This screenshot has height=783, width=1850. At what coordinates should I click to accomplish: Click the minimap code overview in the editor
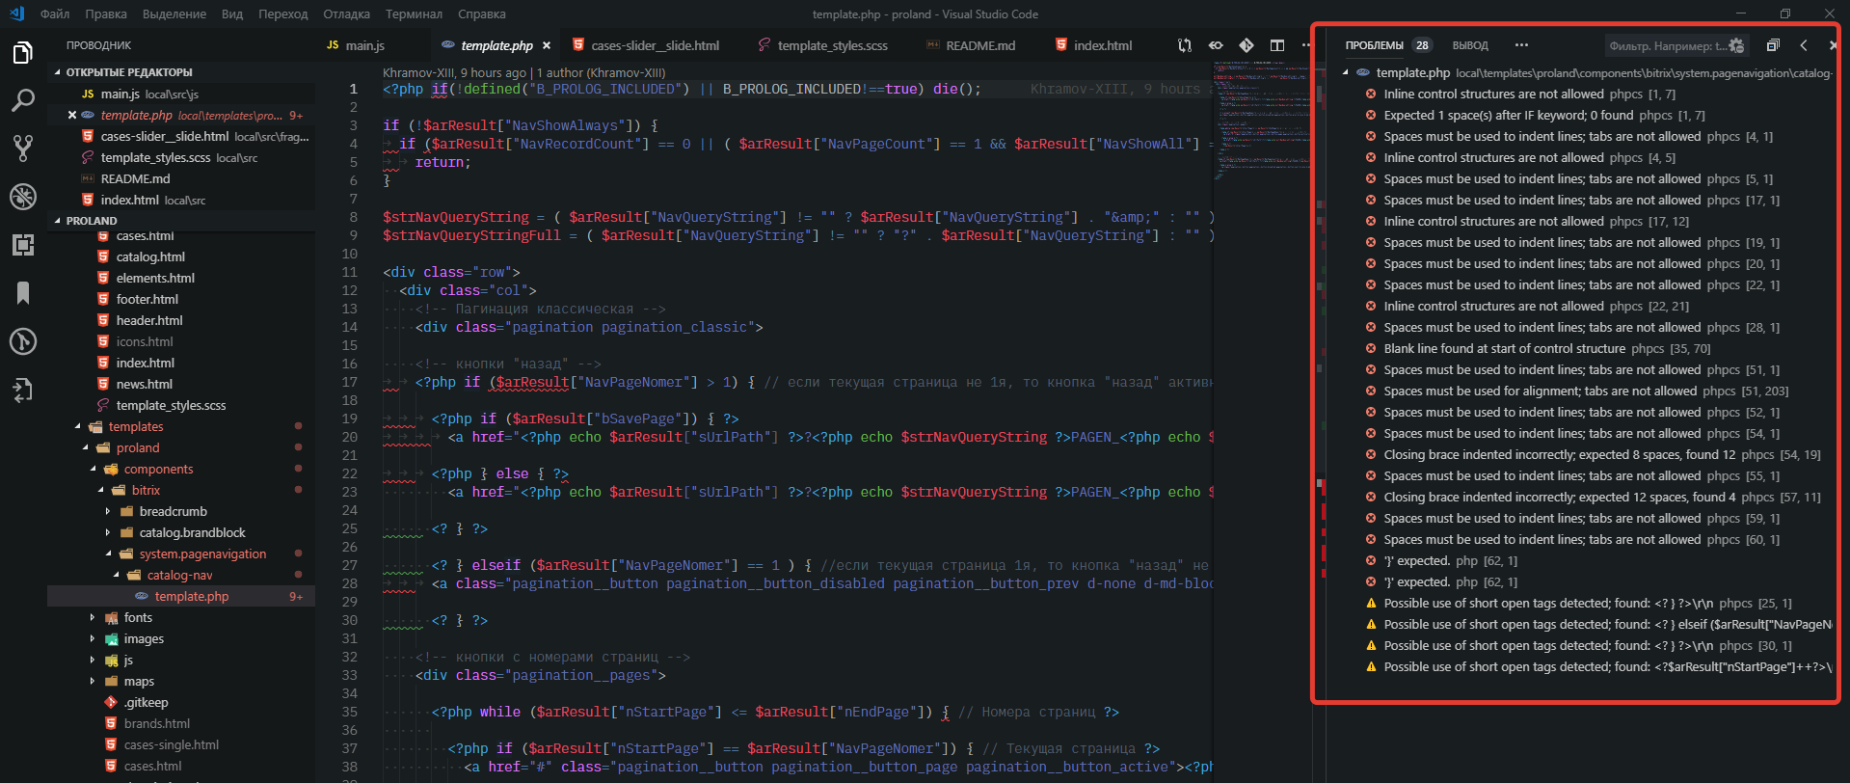click(x=1259, y=116)
